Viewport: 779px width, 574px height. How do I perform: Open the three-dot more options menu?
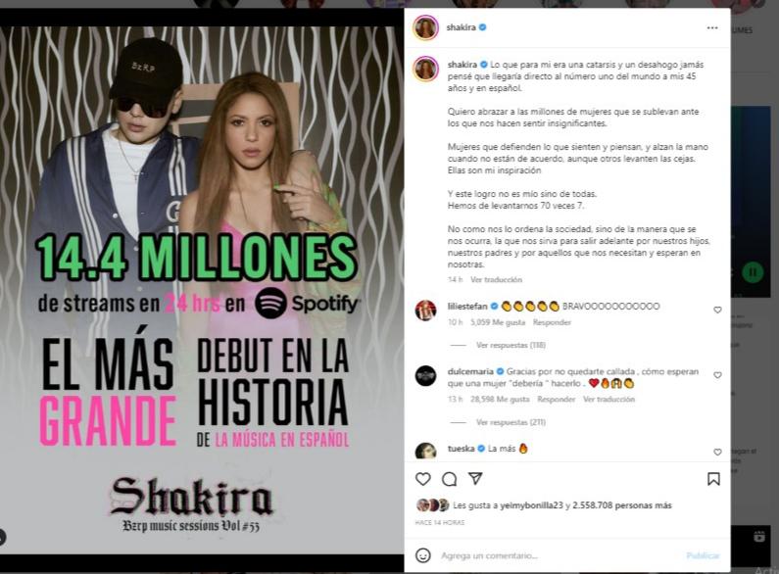click(712, 27)
